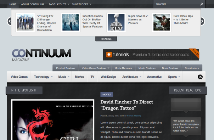Image resolution: width=214 pixels, height=140 pixels.
Task: Show next breaking news slide arrow
Action: (x=203, y=21)
